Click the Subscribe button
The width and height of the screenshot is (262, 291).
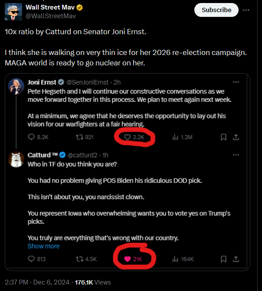pyautogui.click(x=216, y=10)
